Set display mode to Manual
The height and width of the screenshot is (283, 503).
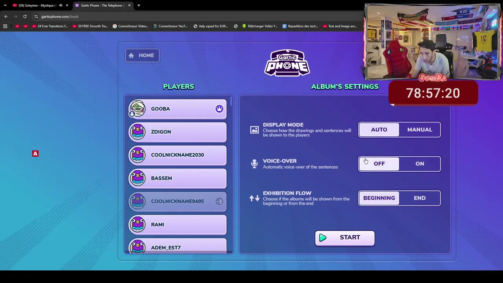[x=420, y=130]
